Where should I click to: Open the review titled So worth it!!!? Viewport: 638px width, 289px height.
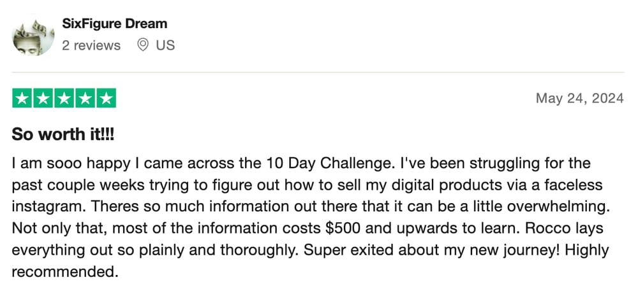[x=63, y=134]
